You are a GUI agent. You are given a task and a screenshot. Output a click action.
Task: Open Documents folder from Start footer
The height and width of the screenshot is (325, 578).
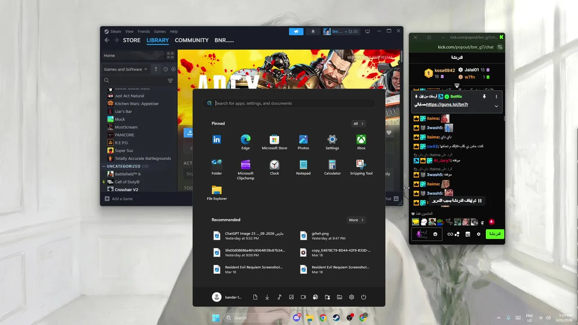[x=255, y=297]
